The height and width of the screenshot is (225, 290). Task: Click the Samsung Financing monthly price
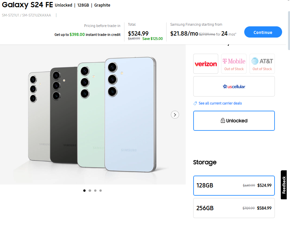[184, 34]
